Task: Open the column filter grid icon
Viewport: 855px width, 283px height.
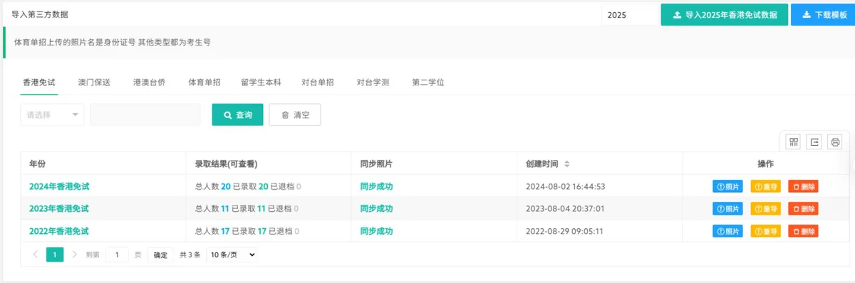Action: [x=793, y=141]
